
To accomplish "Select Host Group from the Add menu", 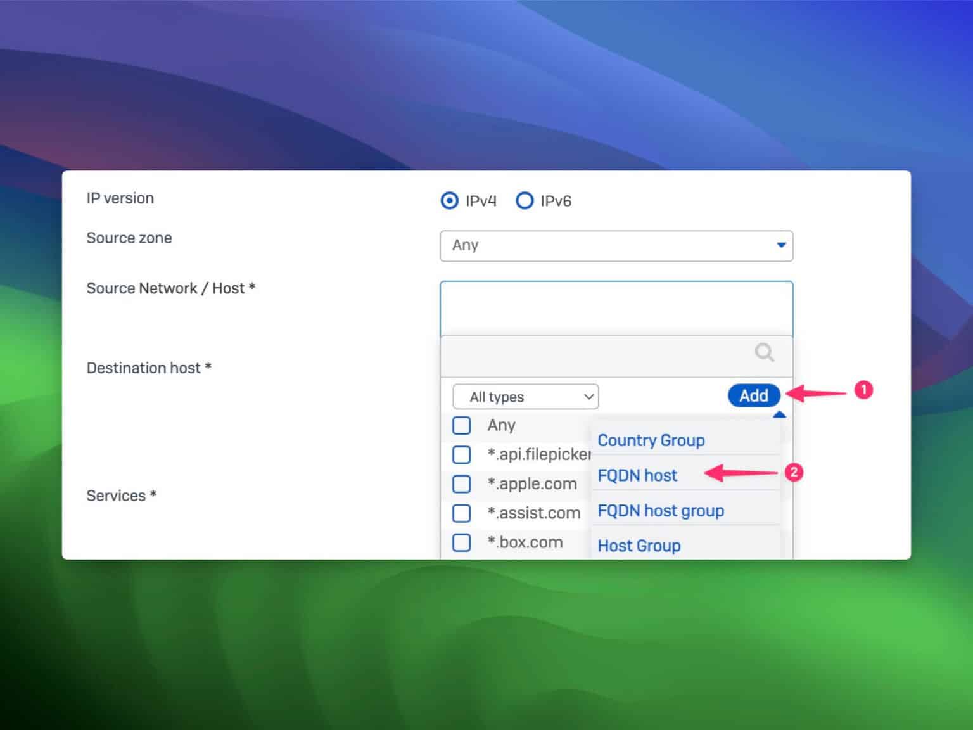I will click(639, 546).
